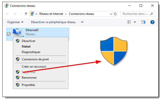160x99 pixels.
Task: Open the blue help question mark icon
Action: (152, 22)
